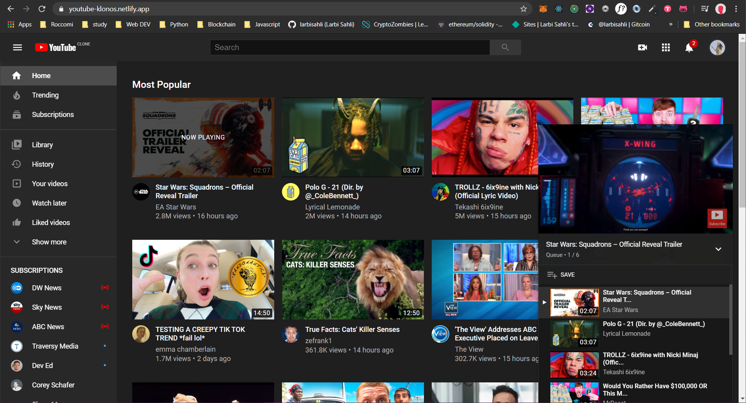This screenshot has width=746, height=403.
Task: Select History in the sidebar
Action: [58, 164]
